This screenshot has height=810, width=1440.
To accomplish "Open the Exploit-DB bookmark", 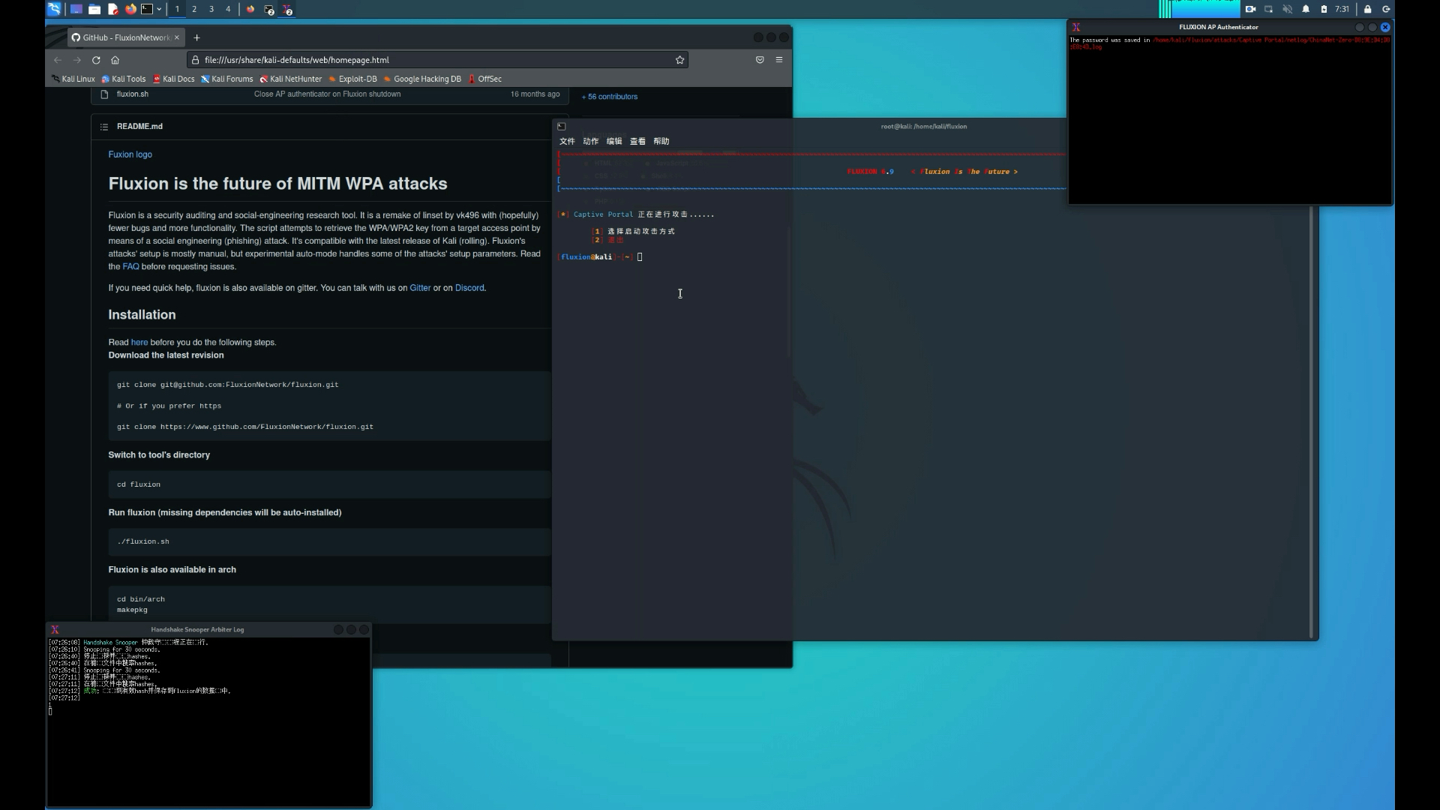I will click(x=352, y=79).
